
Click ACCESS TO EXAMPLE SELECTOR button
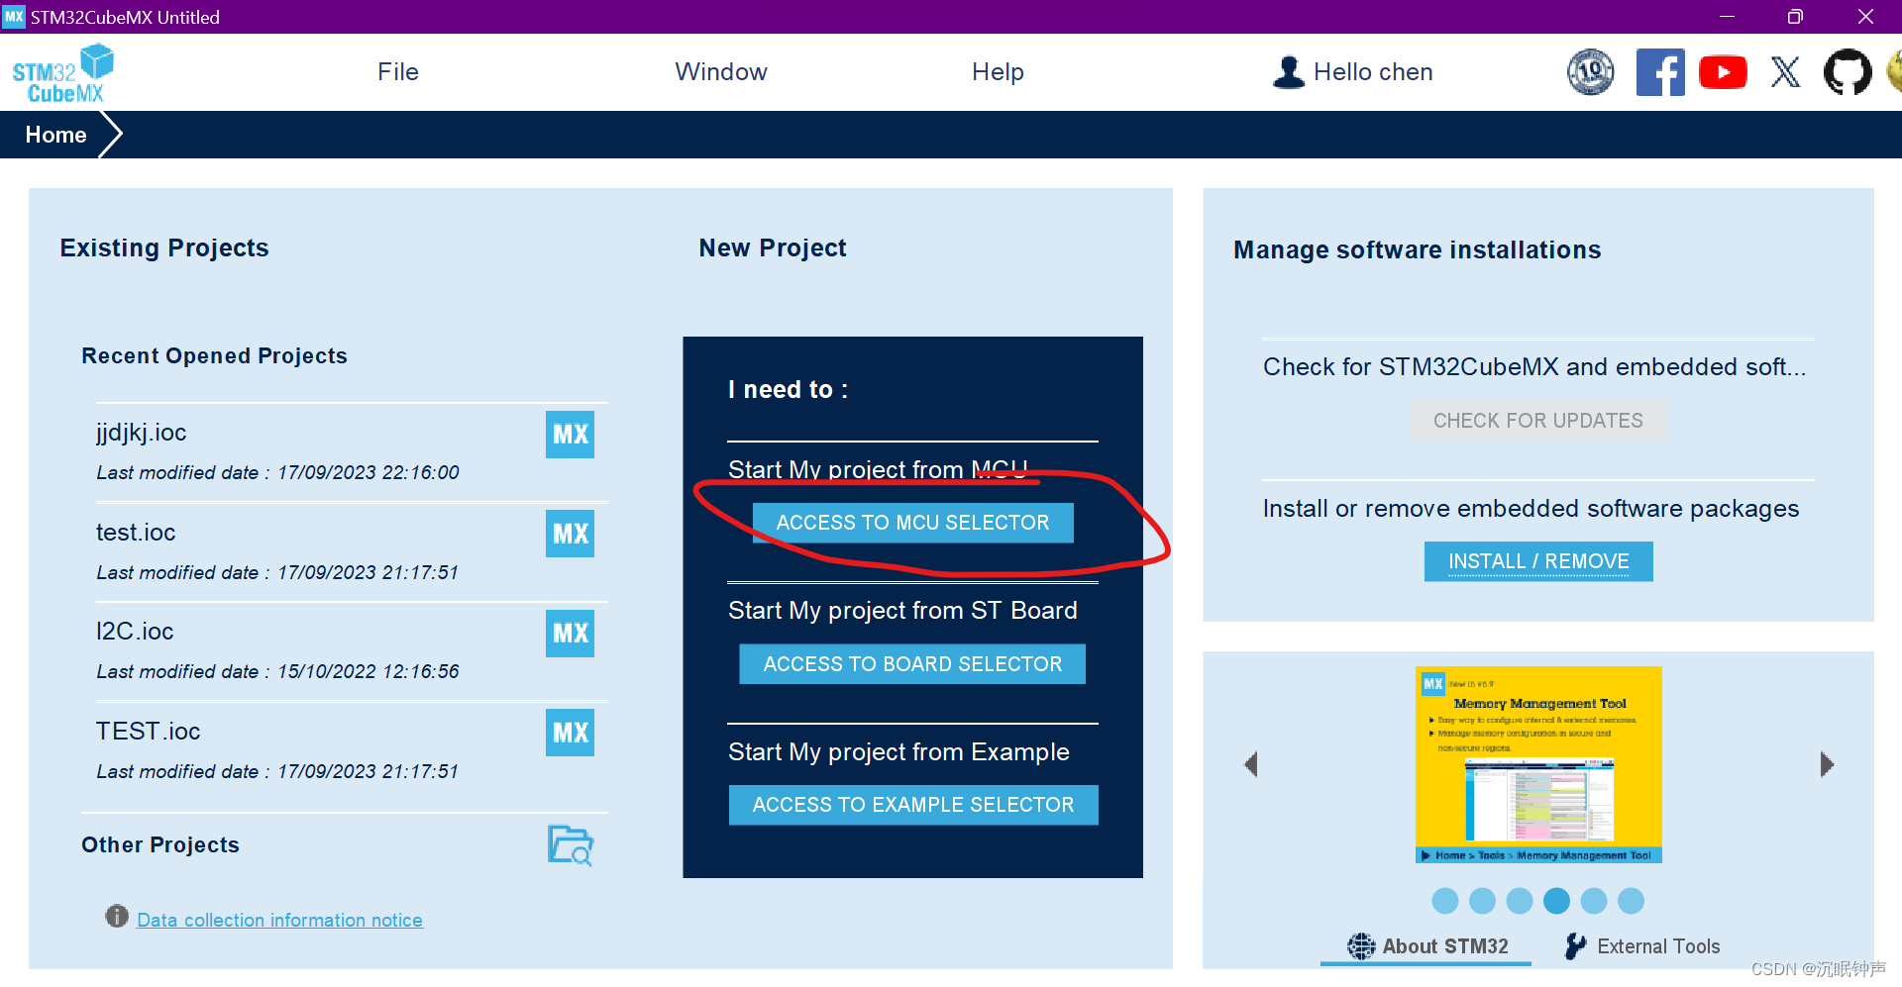tap(913, 805)
